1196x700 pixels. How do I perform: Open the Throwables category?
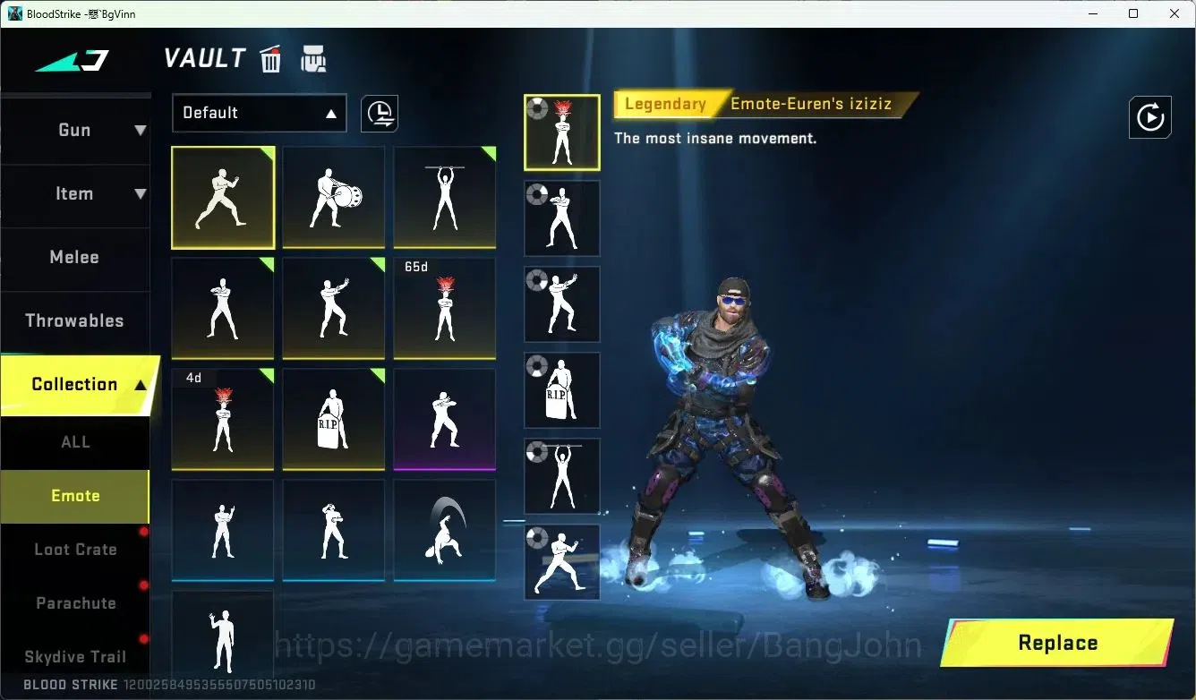coord(75,321)
